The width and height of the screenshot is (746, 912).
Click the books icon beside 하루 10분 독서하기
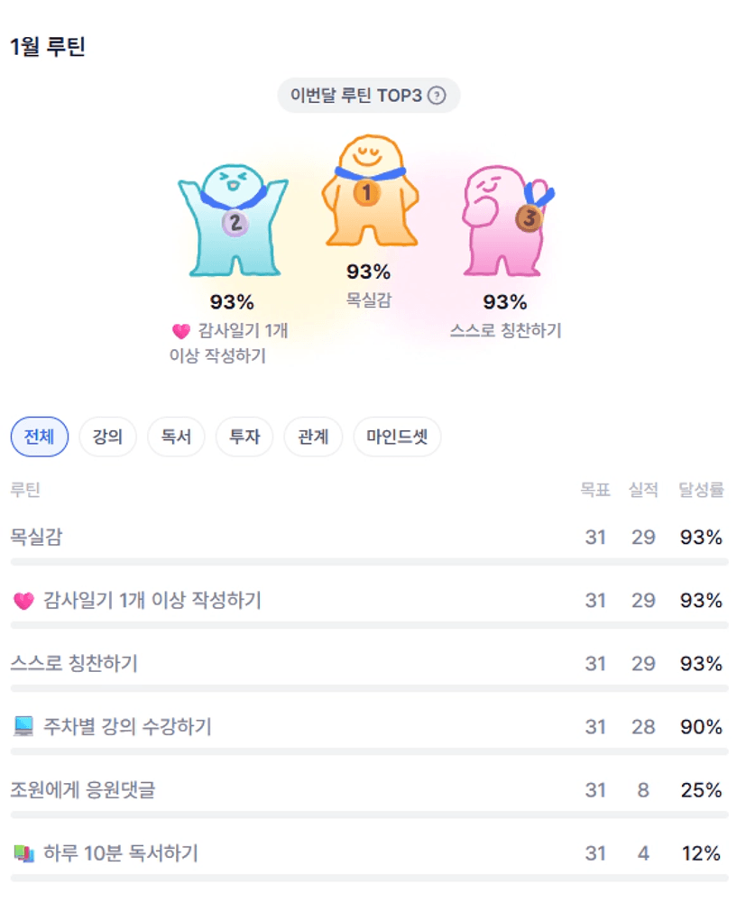click(23, 853)
